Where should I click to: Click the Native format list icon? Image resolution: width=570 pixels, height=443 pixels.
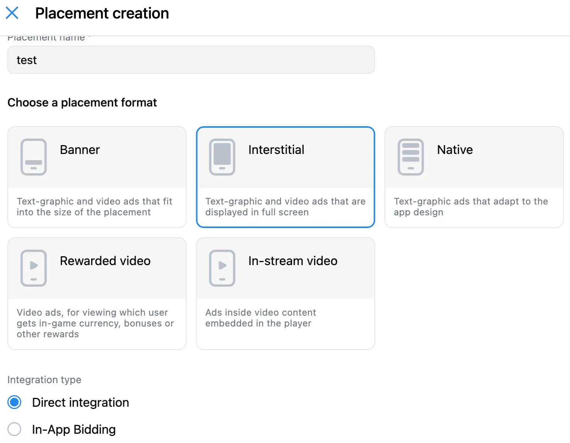[410, 157]
